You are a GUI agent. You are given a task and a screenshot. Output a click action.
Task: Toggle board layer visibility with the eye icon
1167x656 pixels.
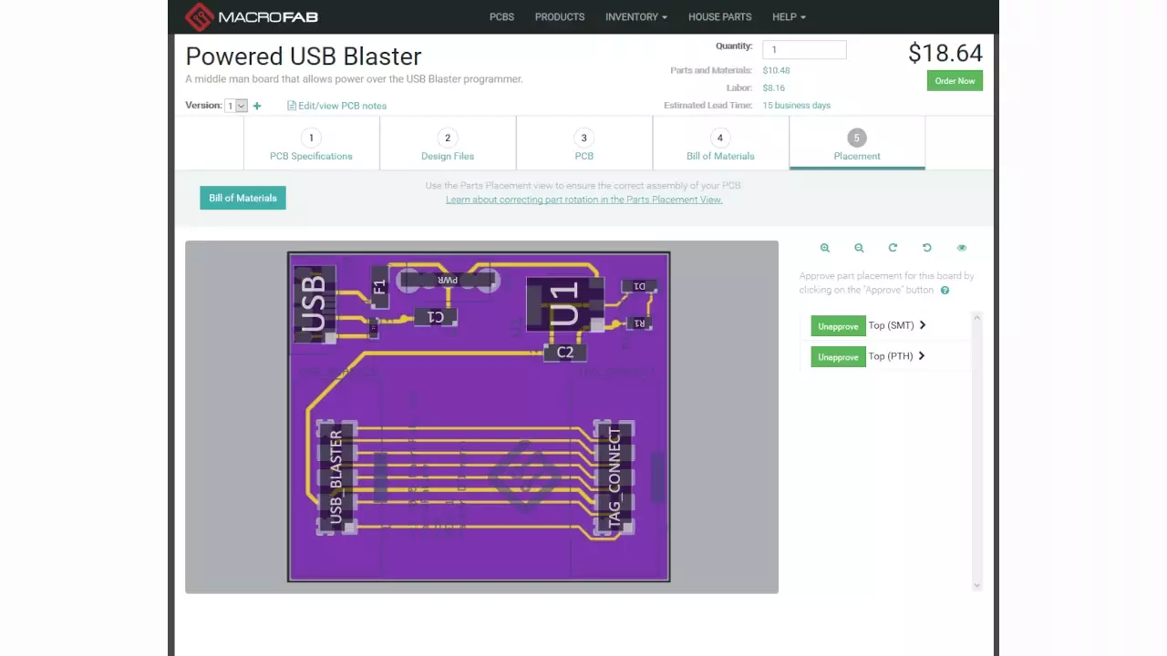tap(961, 247)
